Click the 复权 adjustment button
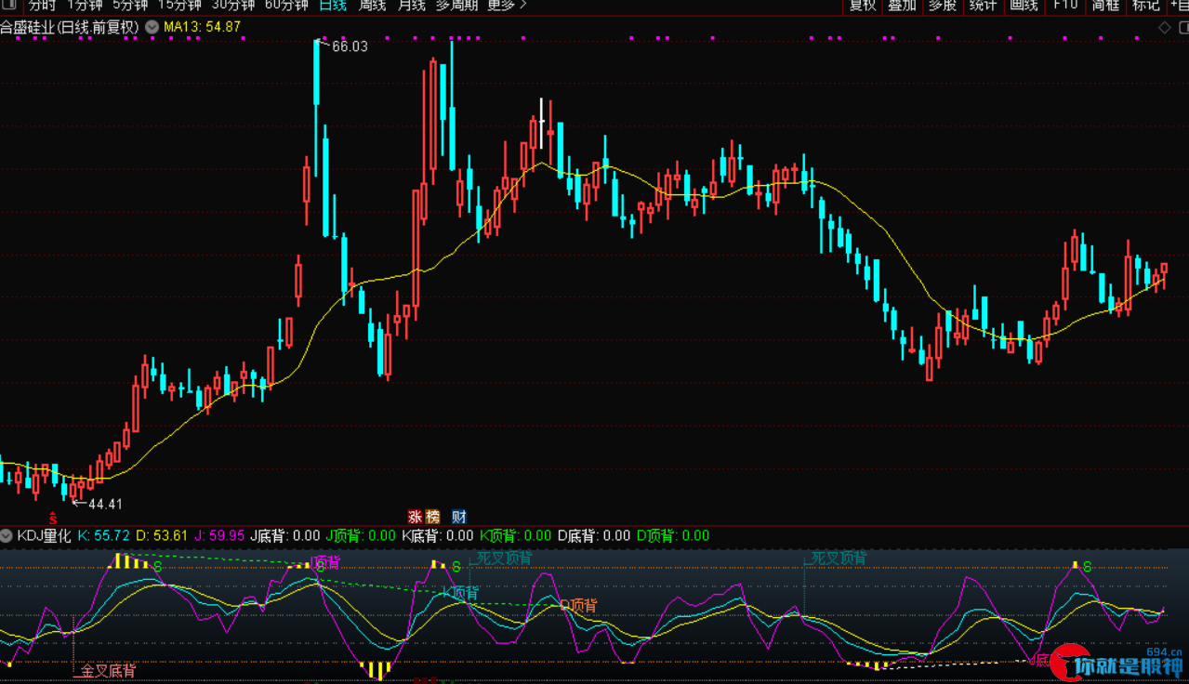 pyautogui.click(x=863, y=5)
